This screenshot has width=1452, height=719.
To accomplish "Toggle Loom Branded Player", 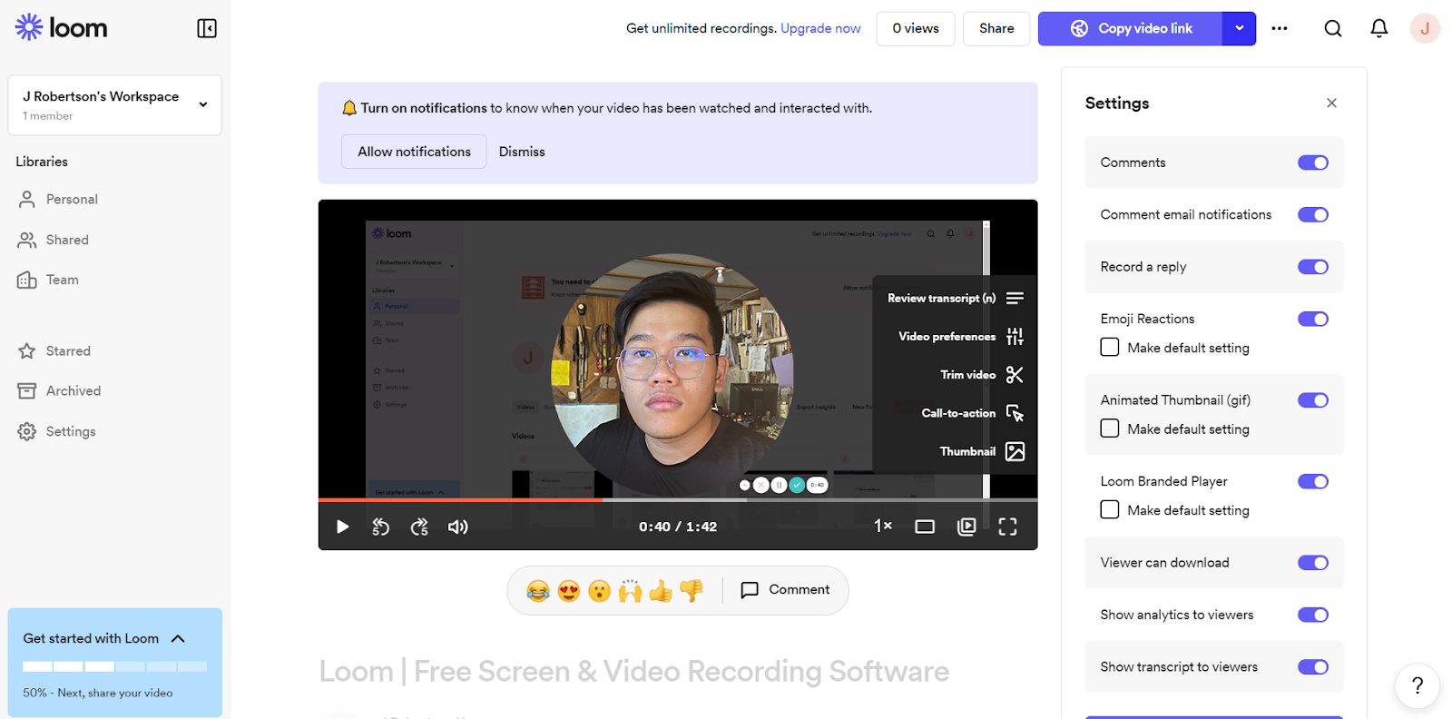I will pos(1313,481).
